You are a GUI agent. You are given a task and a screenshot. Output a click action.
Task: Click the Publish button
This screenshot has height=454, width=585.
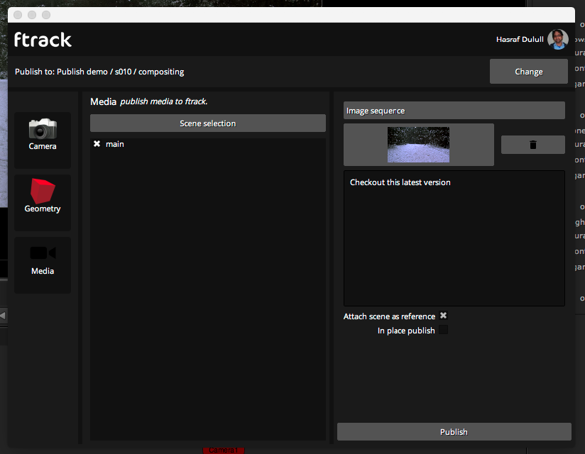pos(454,431)
